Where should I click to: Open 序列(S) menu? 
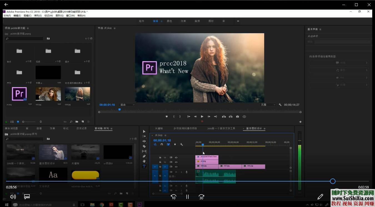click(38, 16)
